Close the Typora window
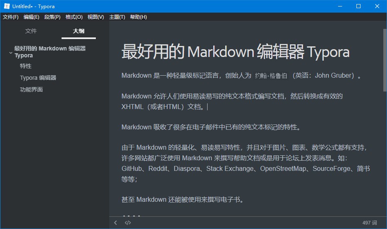The height and width of the screenshot is (229, 387). click(x=377, y=6)
